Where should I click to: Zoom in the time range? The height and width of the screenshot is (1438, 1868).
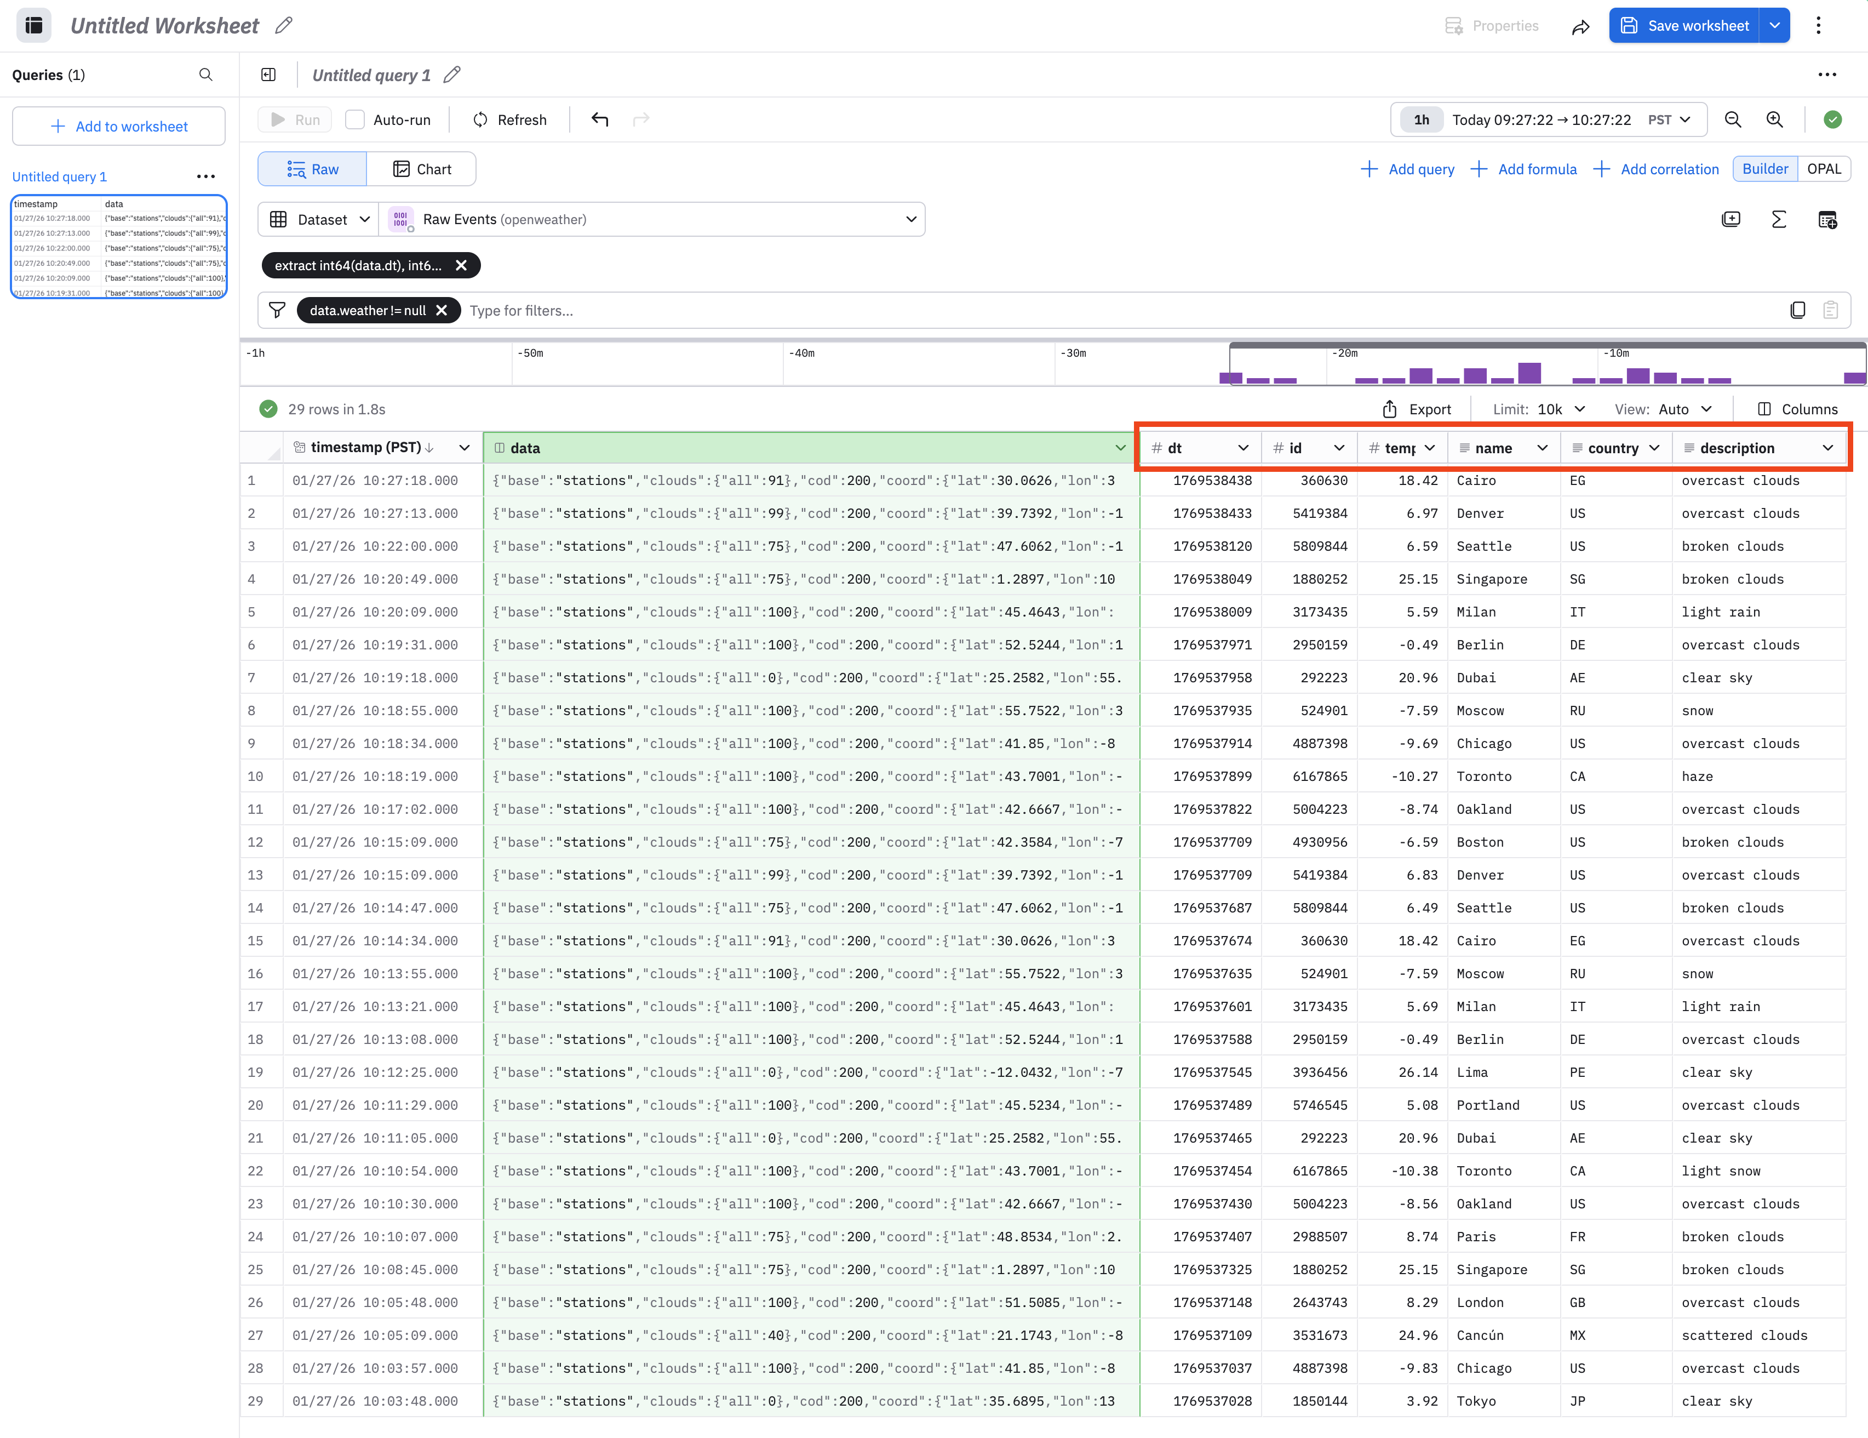pyautogui.click(x=1775, y=120)
